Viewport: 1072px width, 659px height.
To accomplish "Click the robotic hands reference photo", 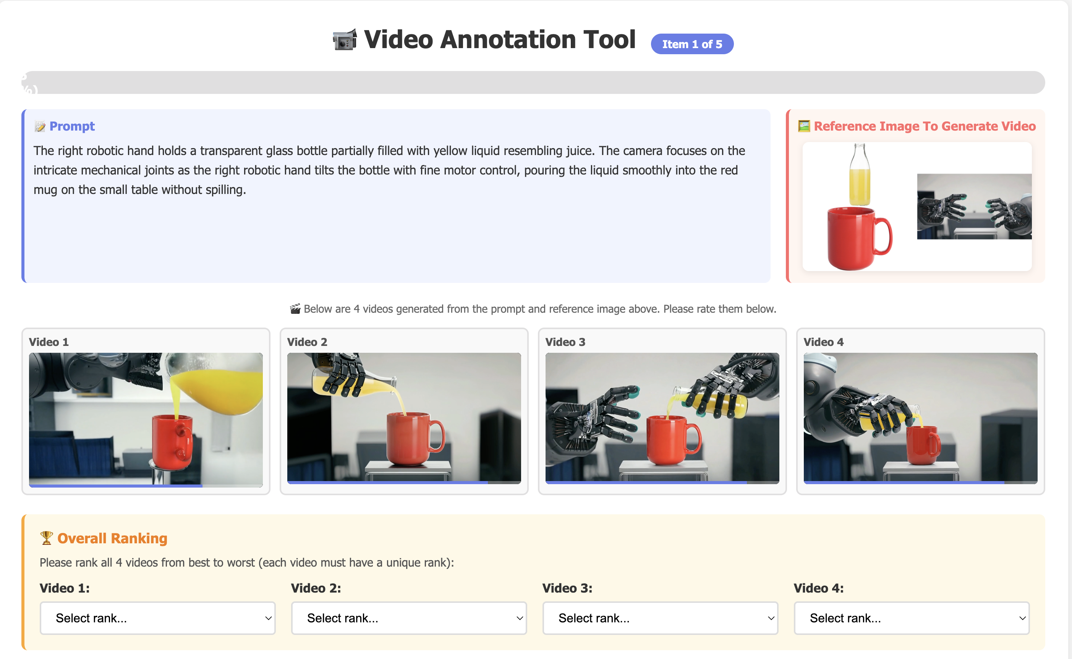I will (x=974, y=206).
